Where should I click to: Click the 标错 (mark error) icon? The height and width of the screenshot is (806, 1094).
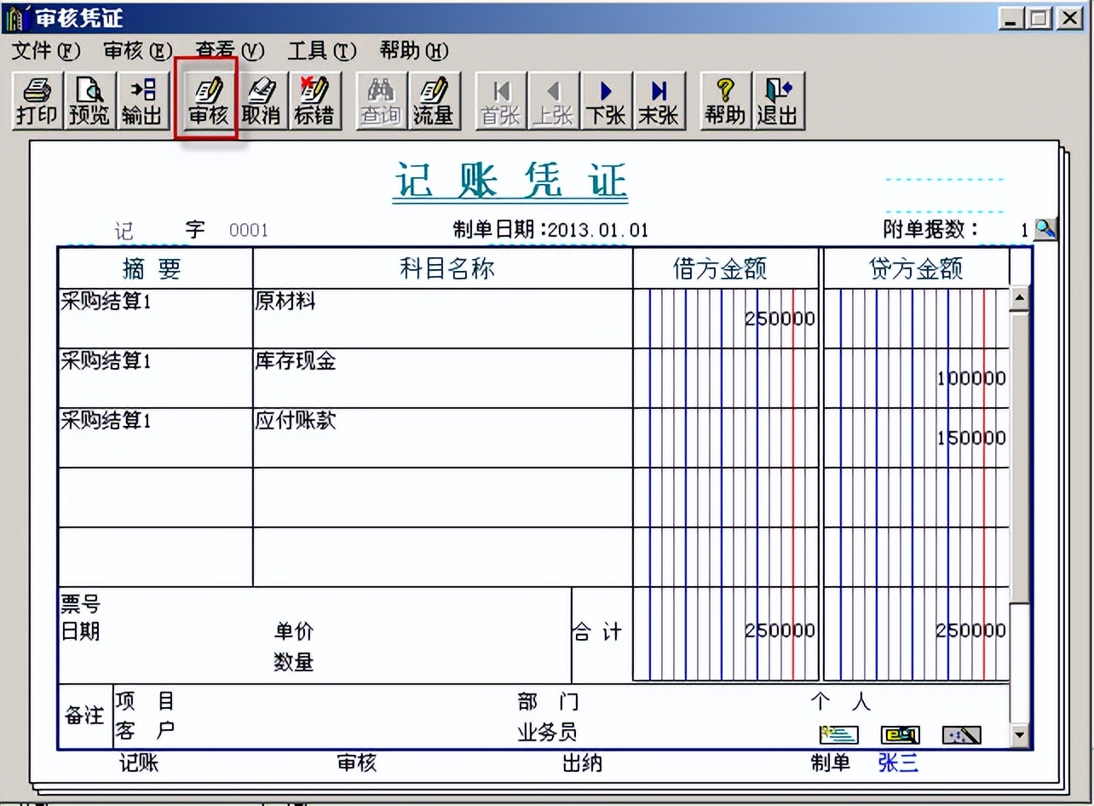(314, 100)
